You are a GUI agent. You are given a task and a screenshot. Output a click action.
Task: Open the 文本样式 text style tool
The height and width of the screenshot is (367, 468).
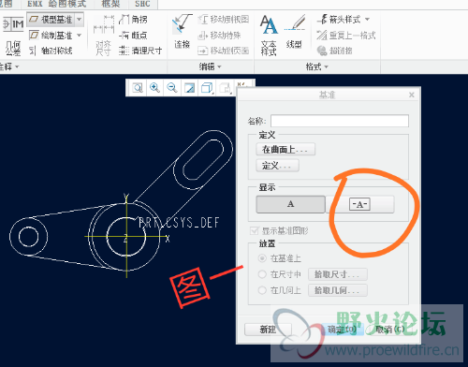(x=269, y=35)
